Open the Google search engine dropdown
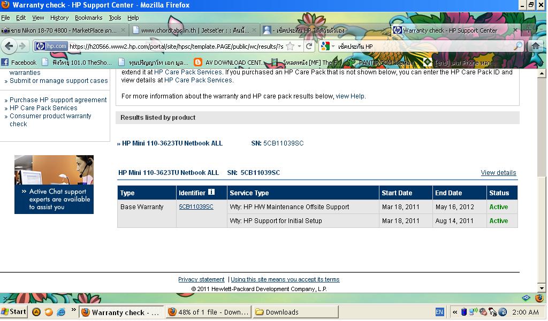The width and height of the screenshot is (548, 321). point(328,47)
